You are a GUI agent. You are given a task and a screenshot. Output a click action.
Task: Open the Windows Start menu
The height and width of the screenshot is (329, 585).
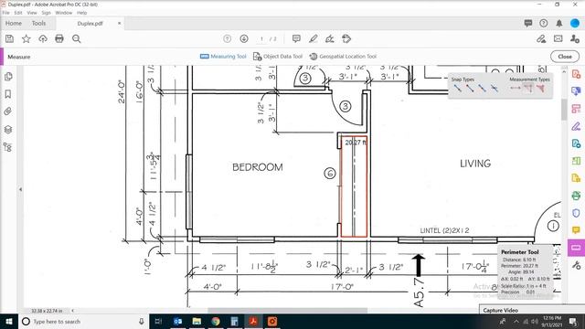click(x=8, y=322)
